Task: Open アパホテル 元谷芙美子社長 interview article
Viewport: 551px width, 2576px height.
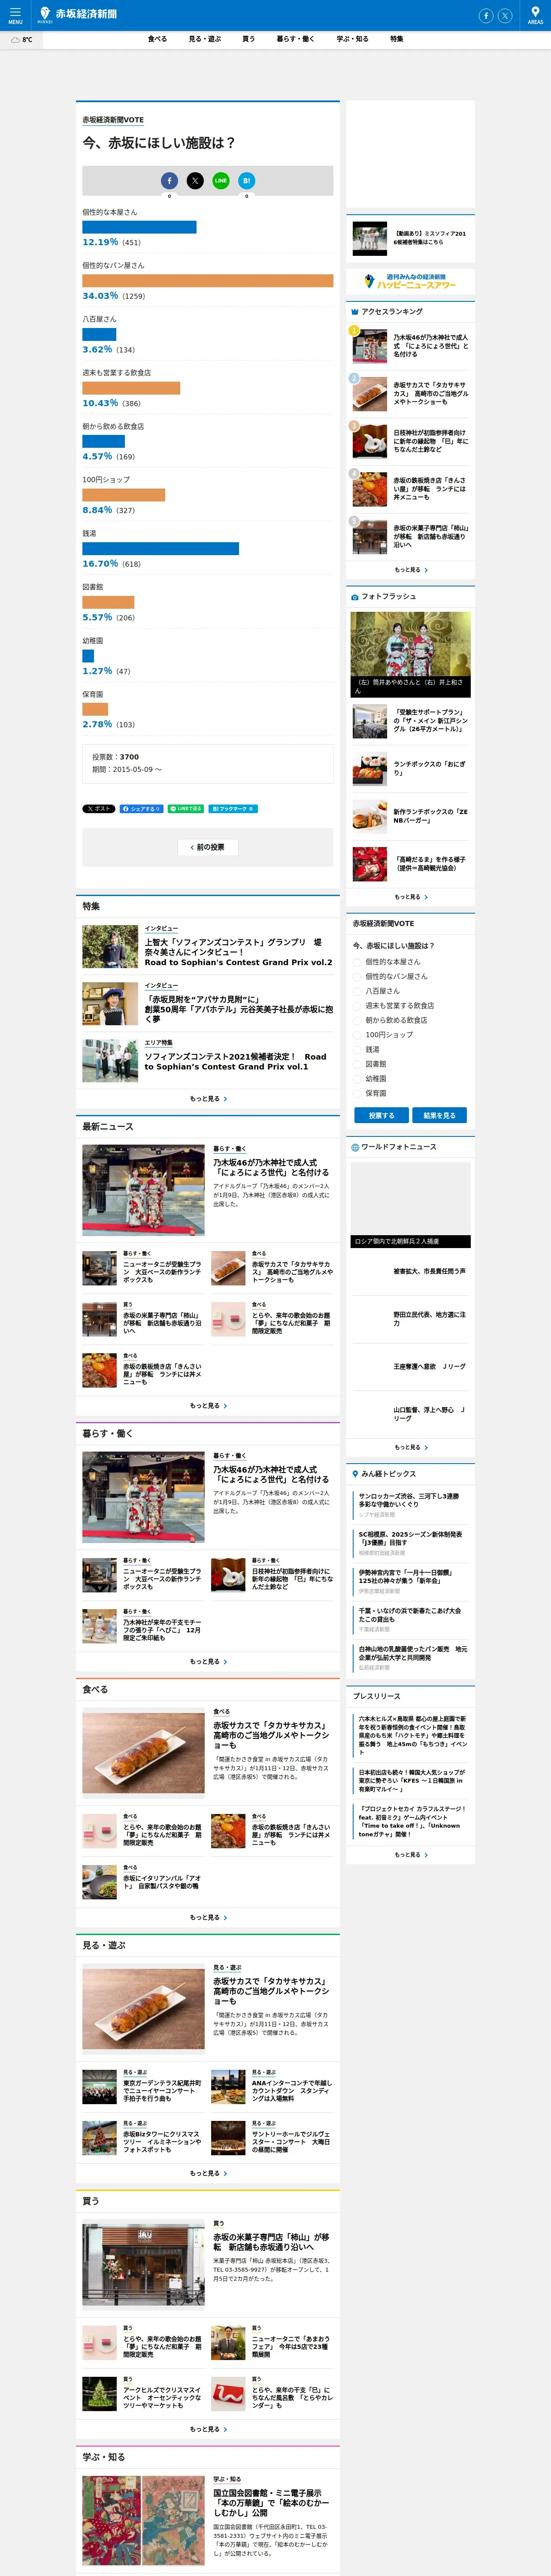Action: (239, 1009)
